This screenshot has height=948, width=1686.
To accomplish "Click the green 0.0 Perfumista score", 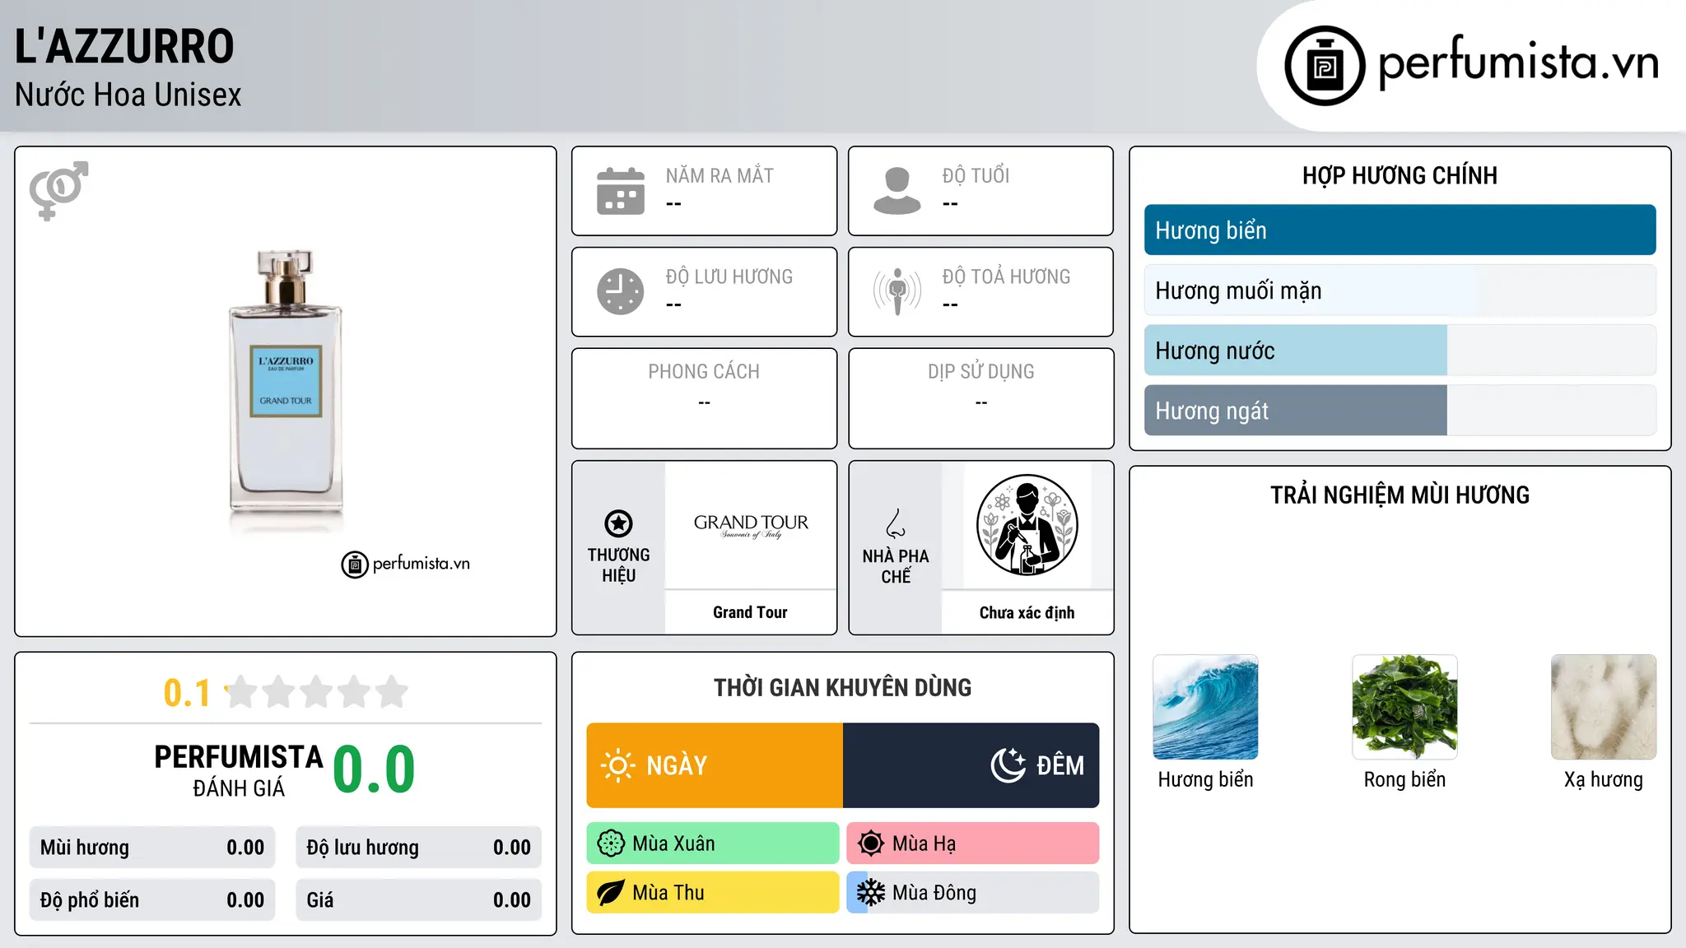I will [x=375, y=769].
